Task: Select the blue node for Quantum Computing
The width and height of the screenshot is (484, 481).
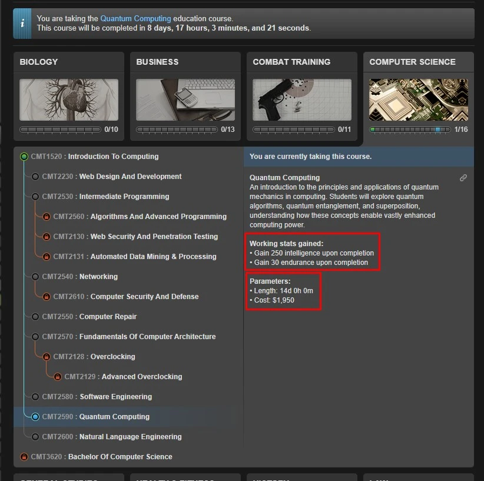Action: [x=35, y=417]
